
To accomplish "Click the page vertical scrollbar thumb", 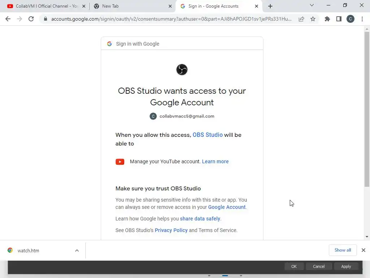I will point(367,109).
